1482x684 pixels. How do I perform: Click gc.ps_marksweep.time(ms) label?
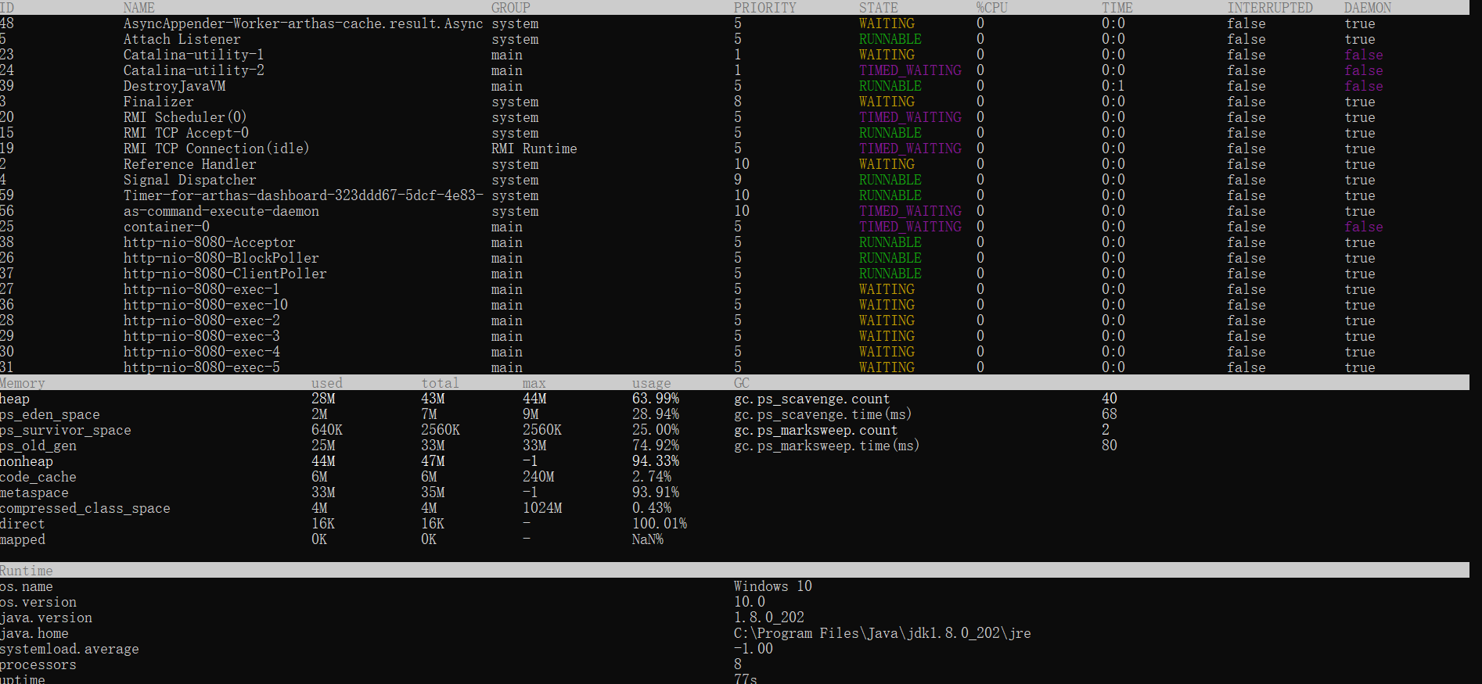tap(826, 446)
